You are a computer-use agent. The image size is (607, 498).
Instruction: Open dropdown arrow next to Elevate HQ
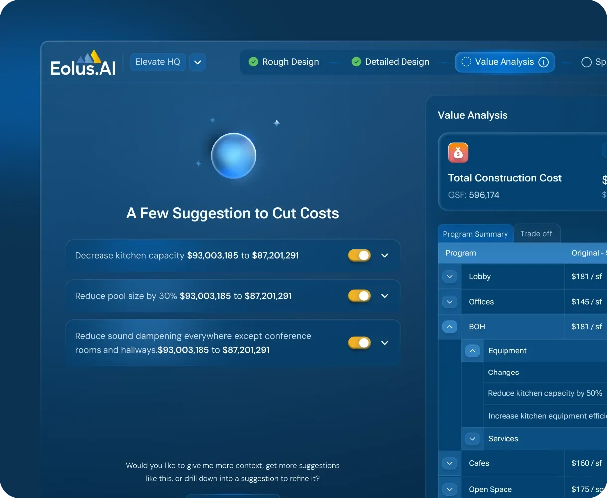pos(198,62)
